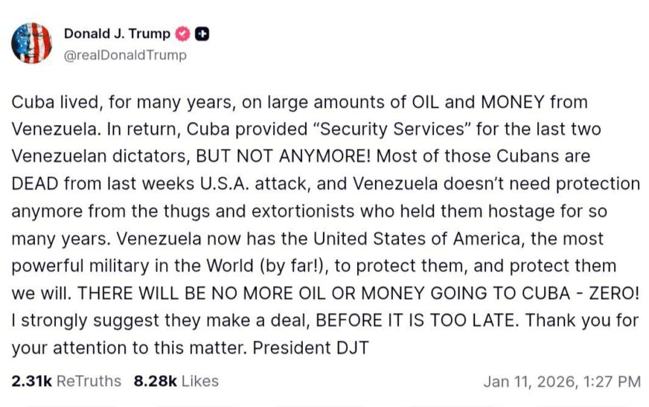Click the flag-painted profile avatar
The height and width of the screenshot is (407, 649).
(x=32, y=42)
